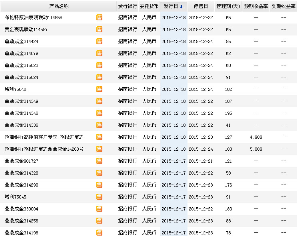Screen dimensions: 297x236
Task: Click the blue sort arrow in 发行日 header
Action: [181, 7]
